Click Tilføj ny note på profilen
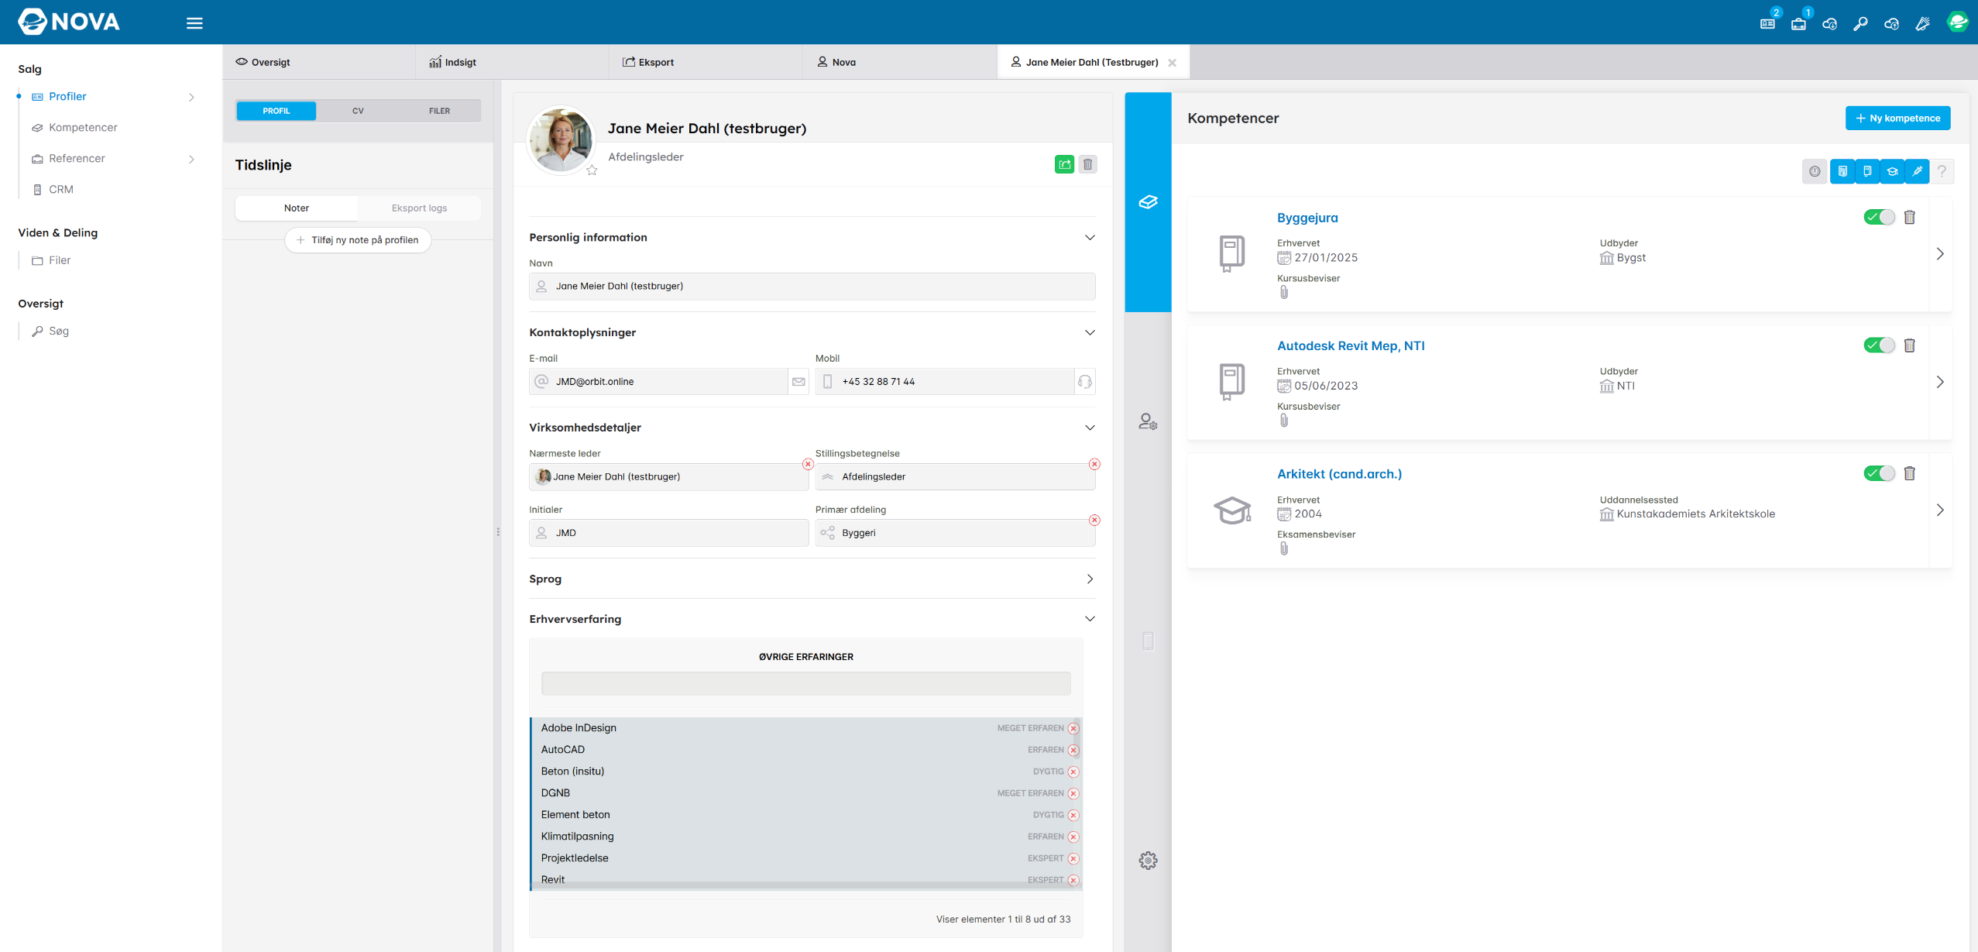This screenshot has width=1978, height=952. (x=358, y=240)
